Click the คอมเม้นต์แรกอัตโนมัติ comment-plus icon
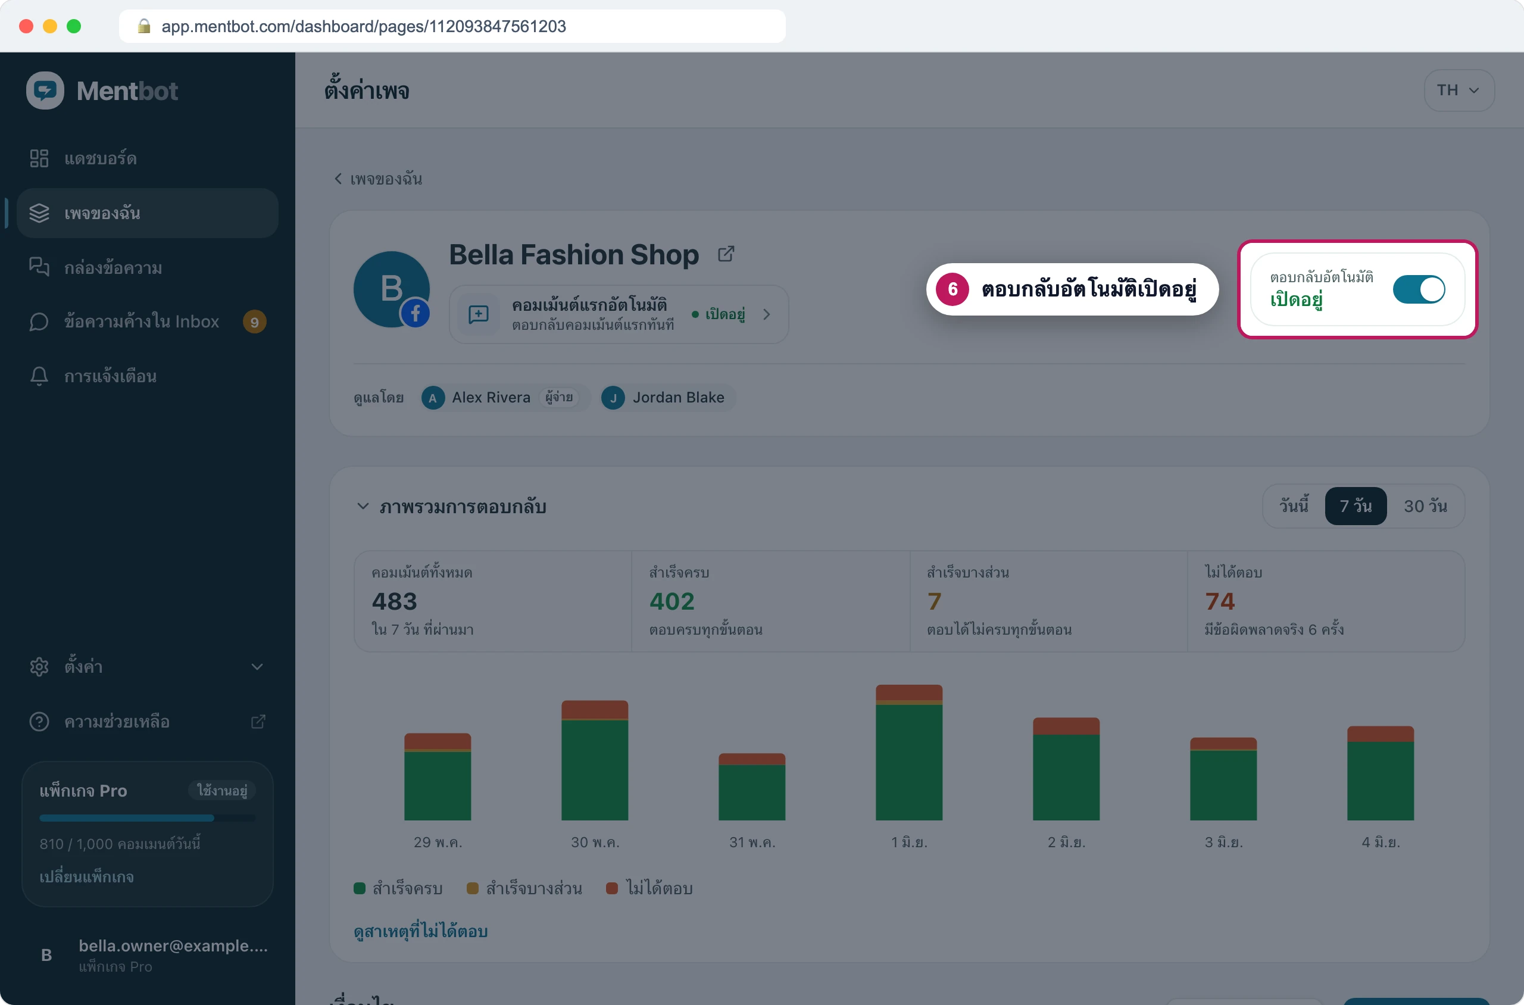Screen dimensions: 1524x1005 tap(478, 314)
